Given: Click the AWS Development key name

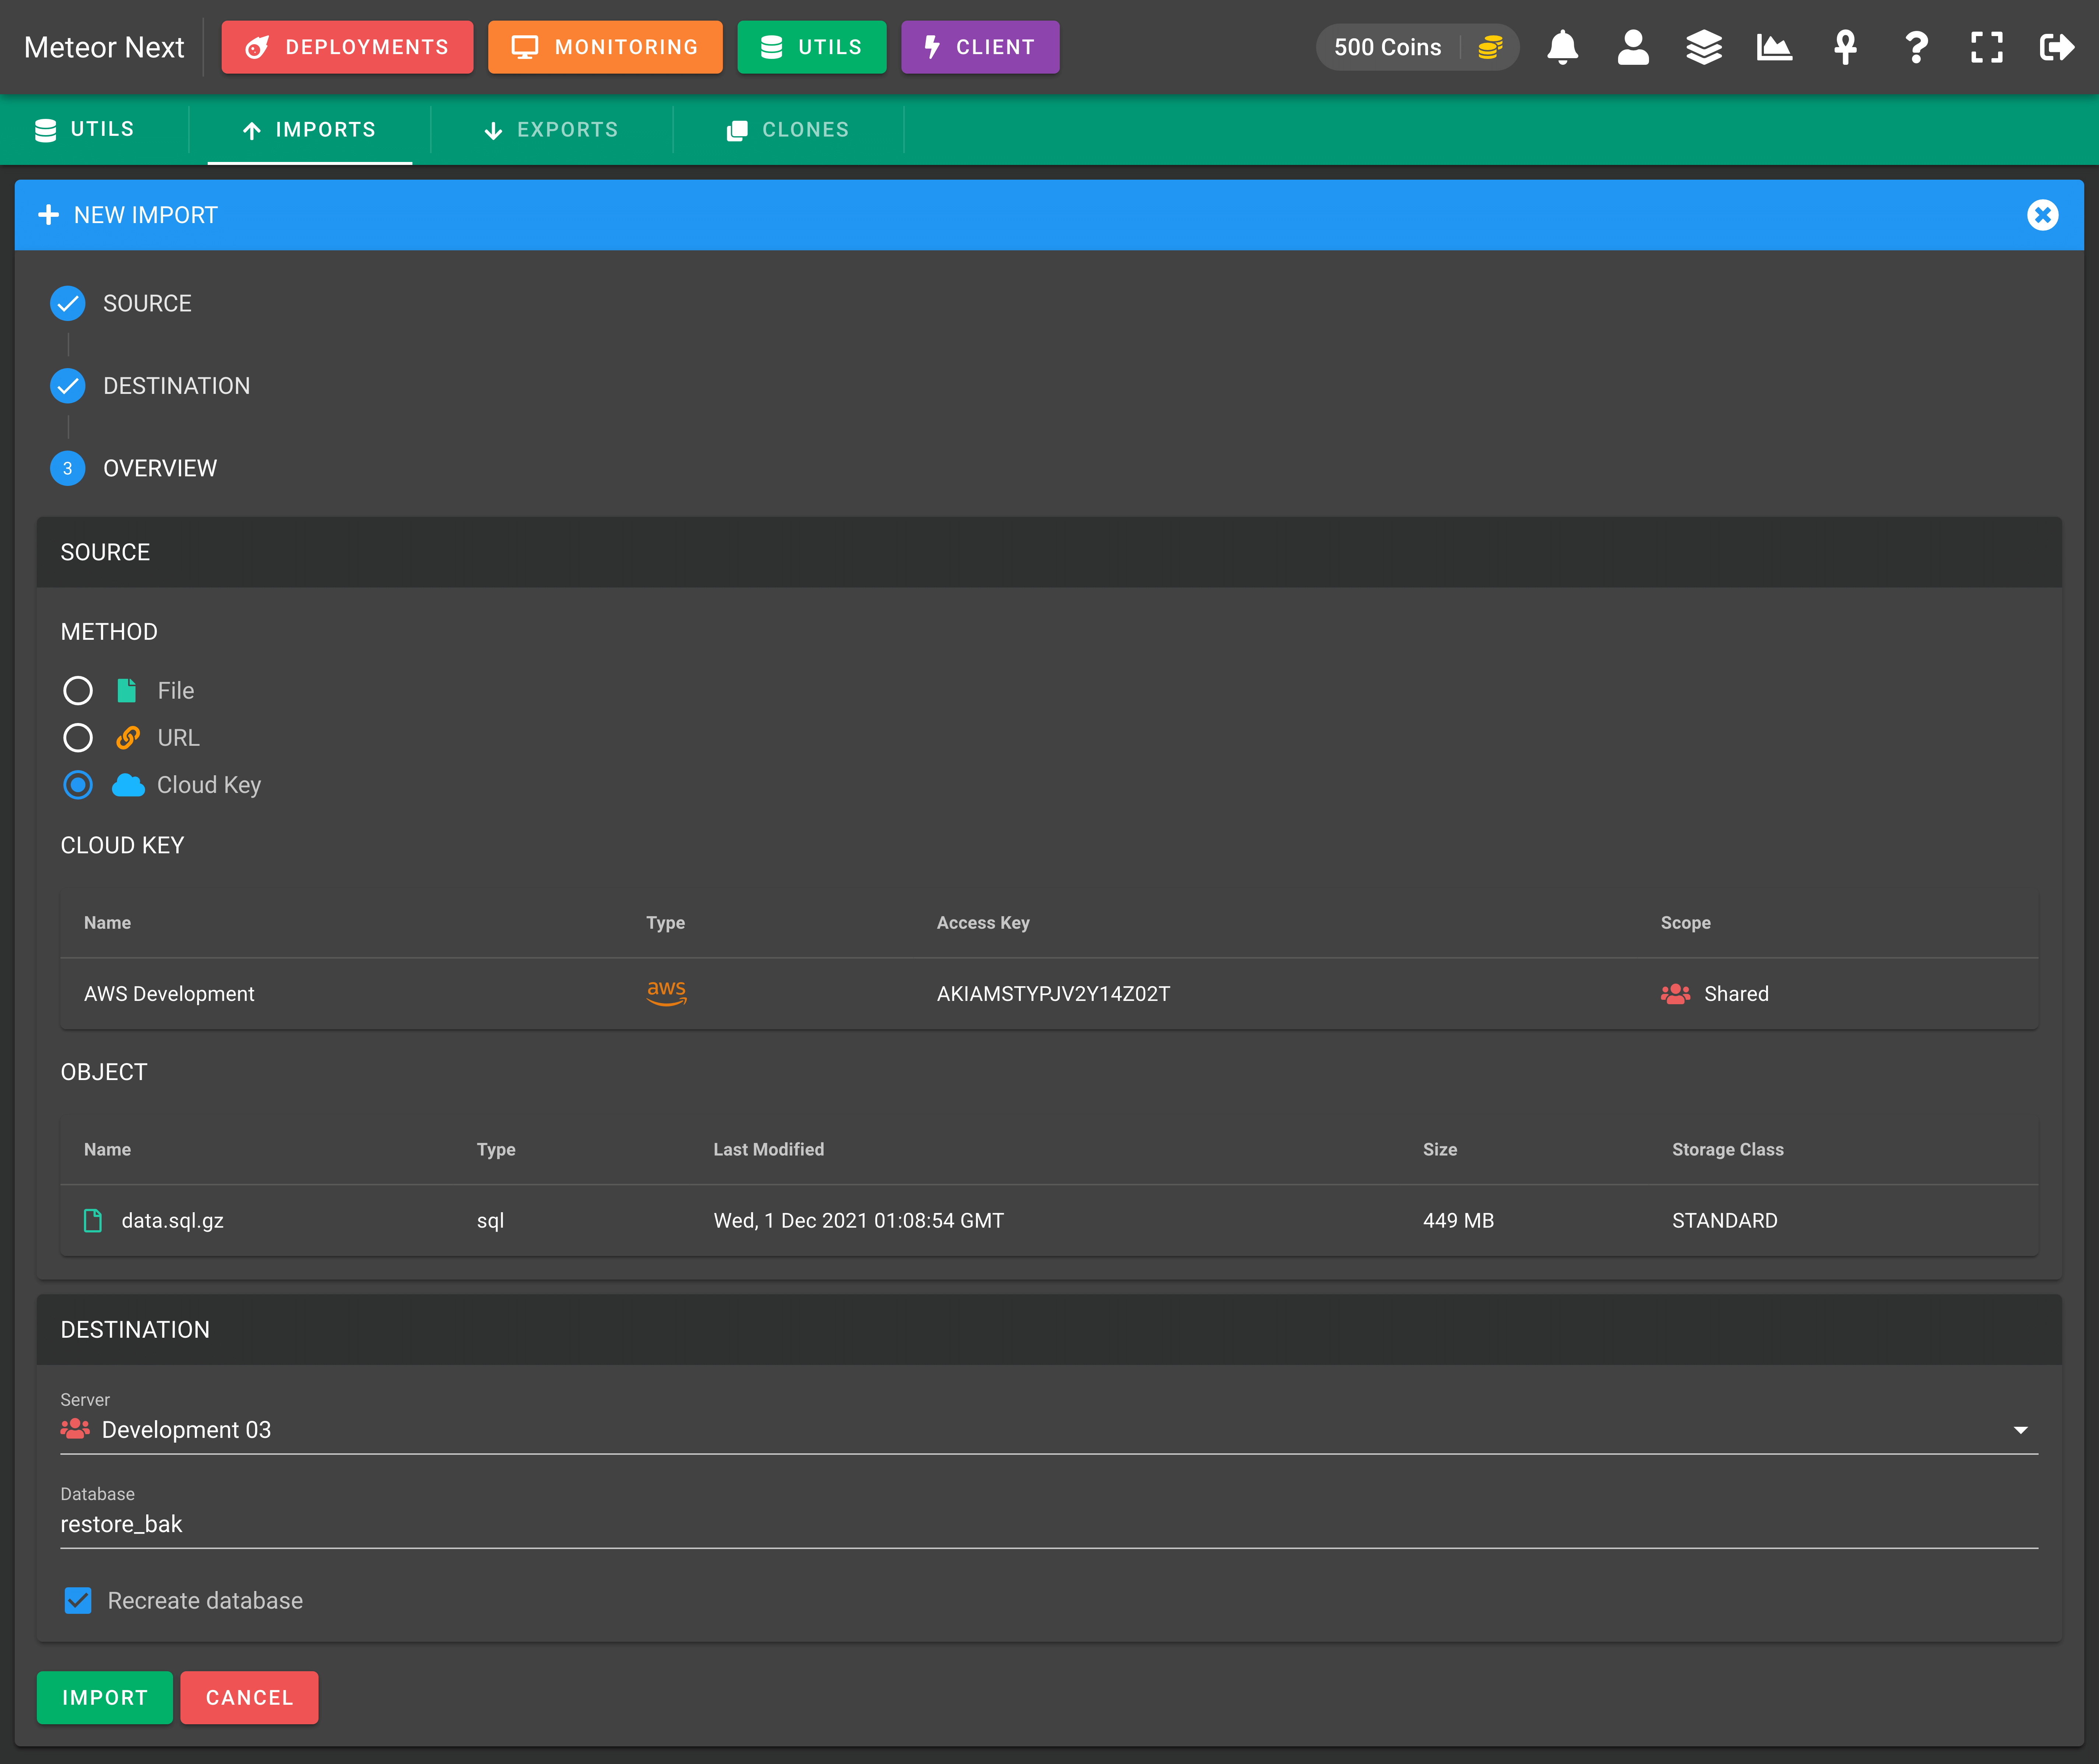Looking at the screenshot, I should pos(169,994).
